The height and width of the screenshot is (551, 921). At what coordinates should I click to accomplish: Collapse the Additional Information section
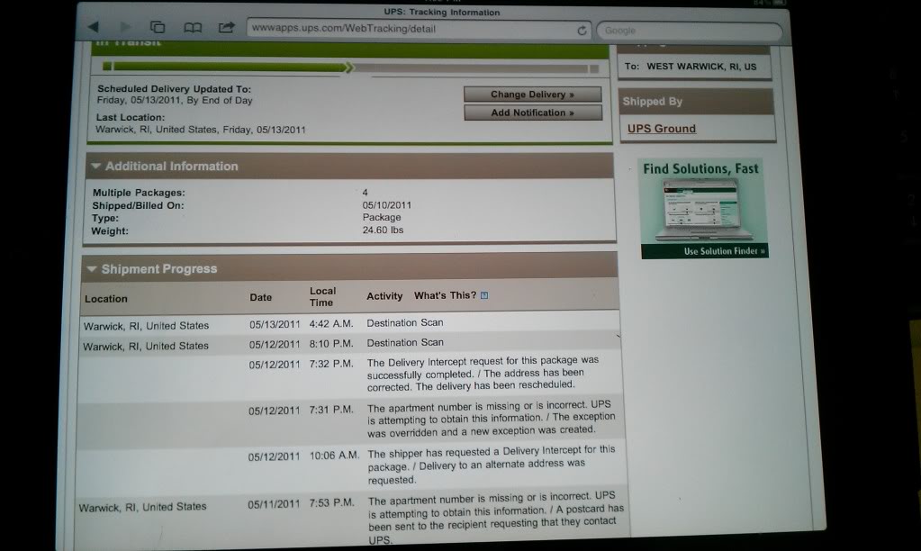[96, 167]
